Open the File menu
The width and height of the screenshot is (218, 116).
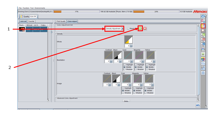tap(20, 8)
